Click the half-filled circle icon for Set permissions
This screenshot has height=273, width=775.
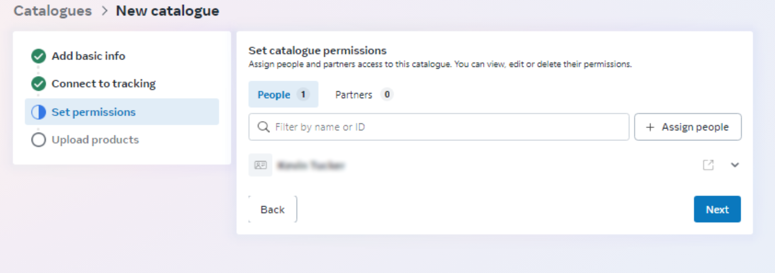tap(38, 112)
